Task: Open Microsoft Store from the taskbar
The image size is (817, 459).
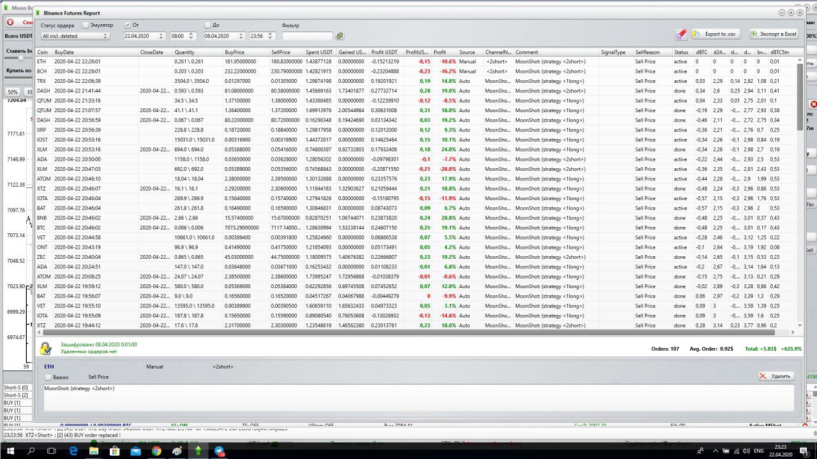Action: pos(115,451)
